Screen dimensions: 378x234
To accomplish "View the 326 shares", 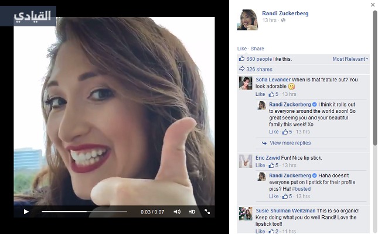I will point(259,70).
